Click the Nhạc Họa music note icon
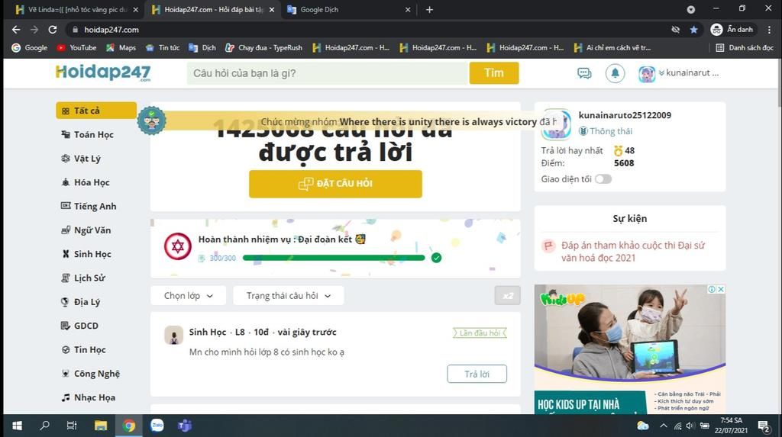The height and width of the screenshot is (437, 782). click(66, 397)
